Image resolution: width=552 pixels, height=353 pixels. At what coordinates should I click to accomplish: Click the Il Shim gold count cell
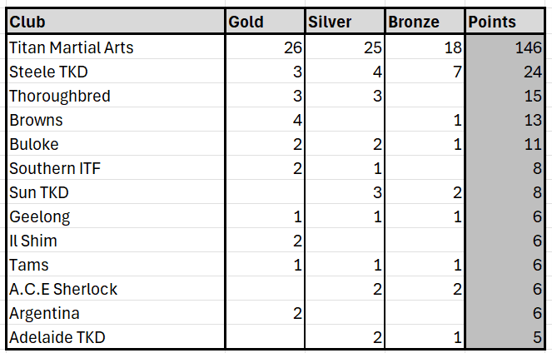click(x=265, y=241)
